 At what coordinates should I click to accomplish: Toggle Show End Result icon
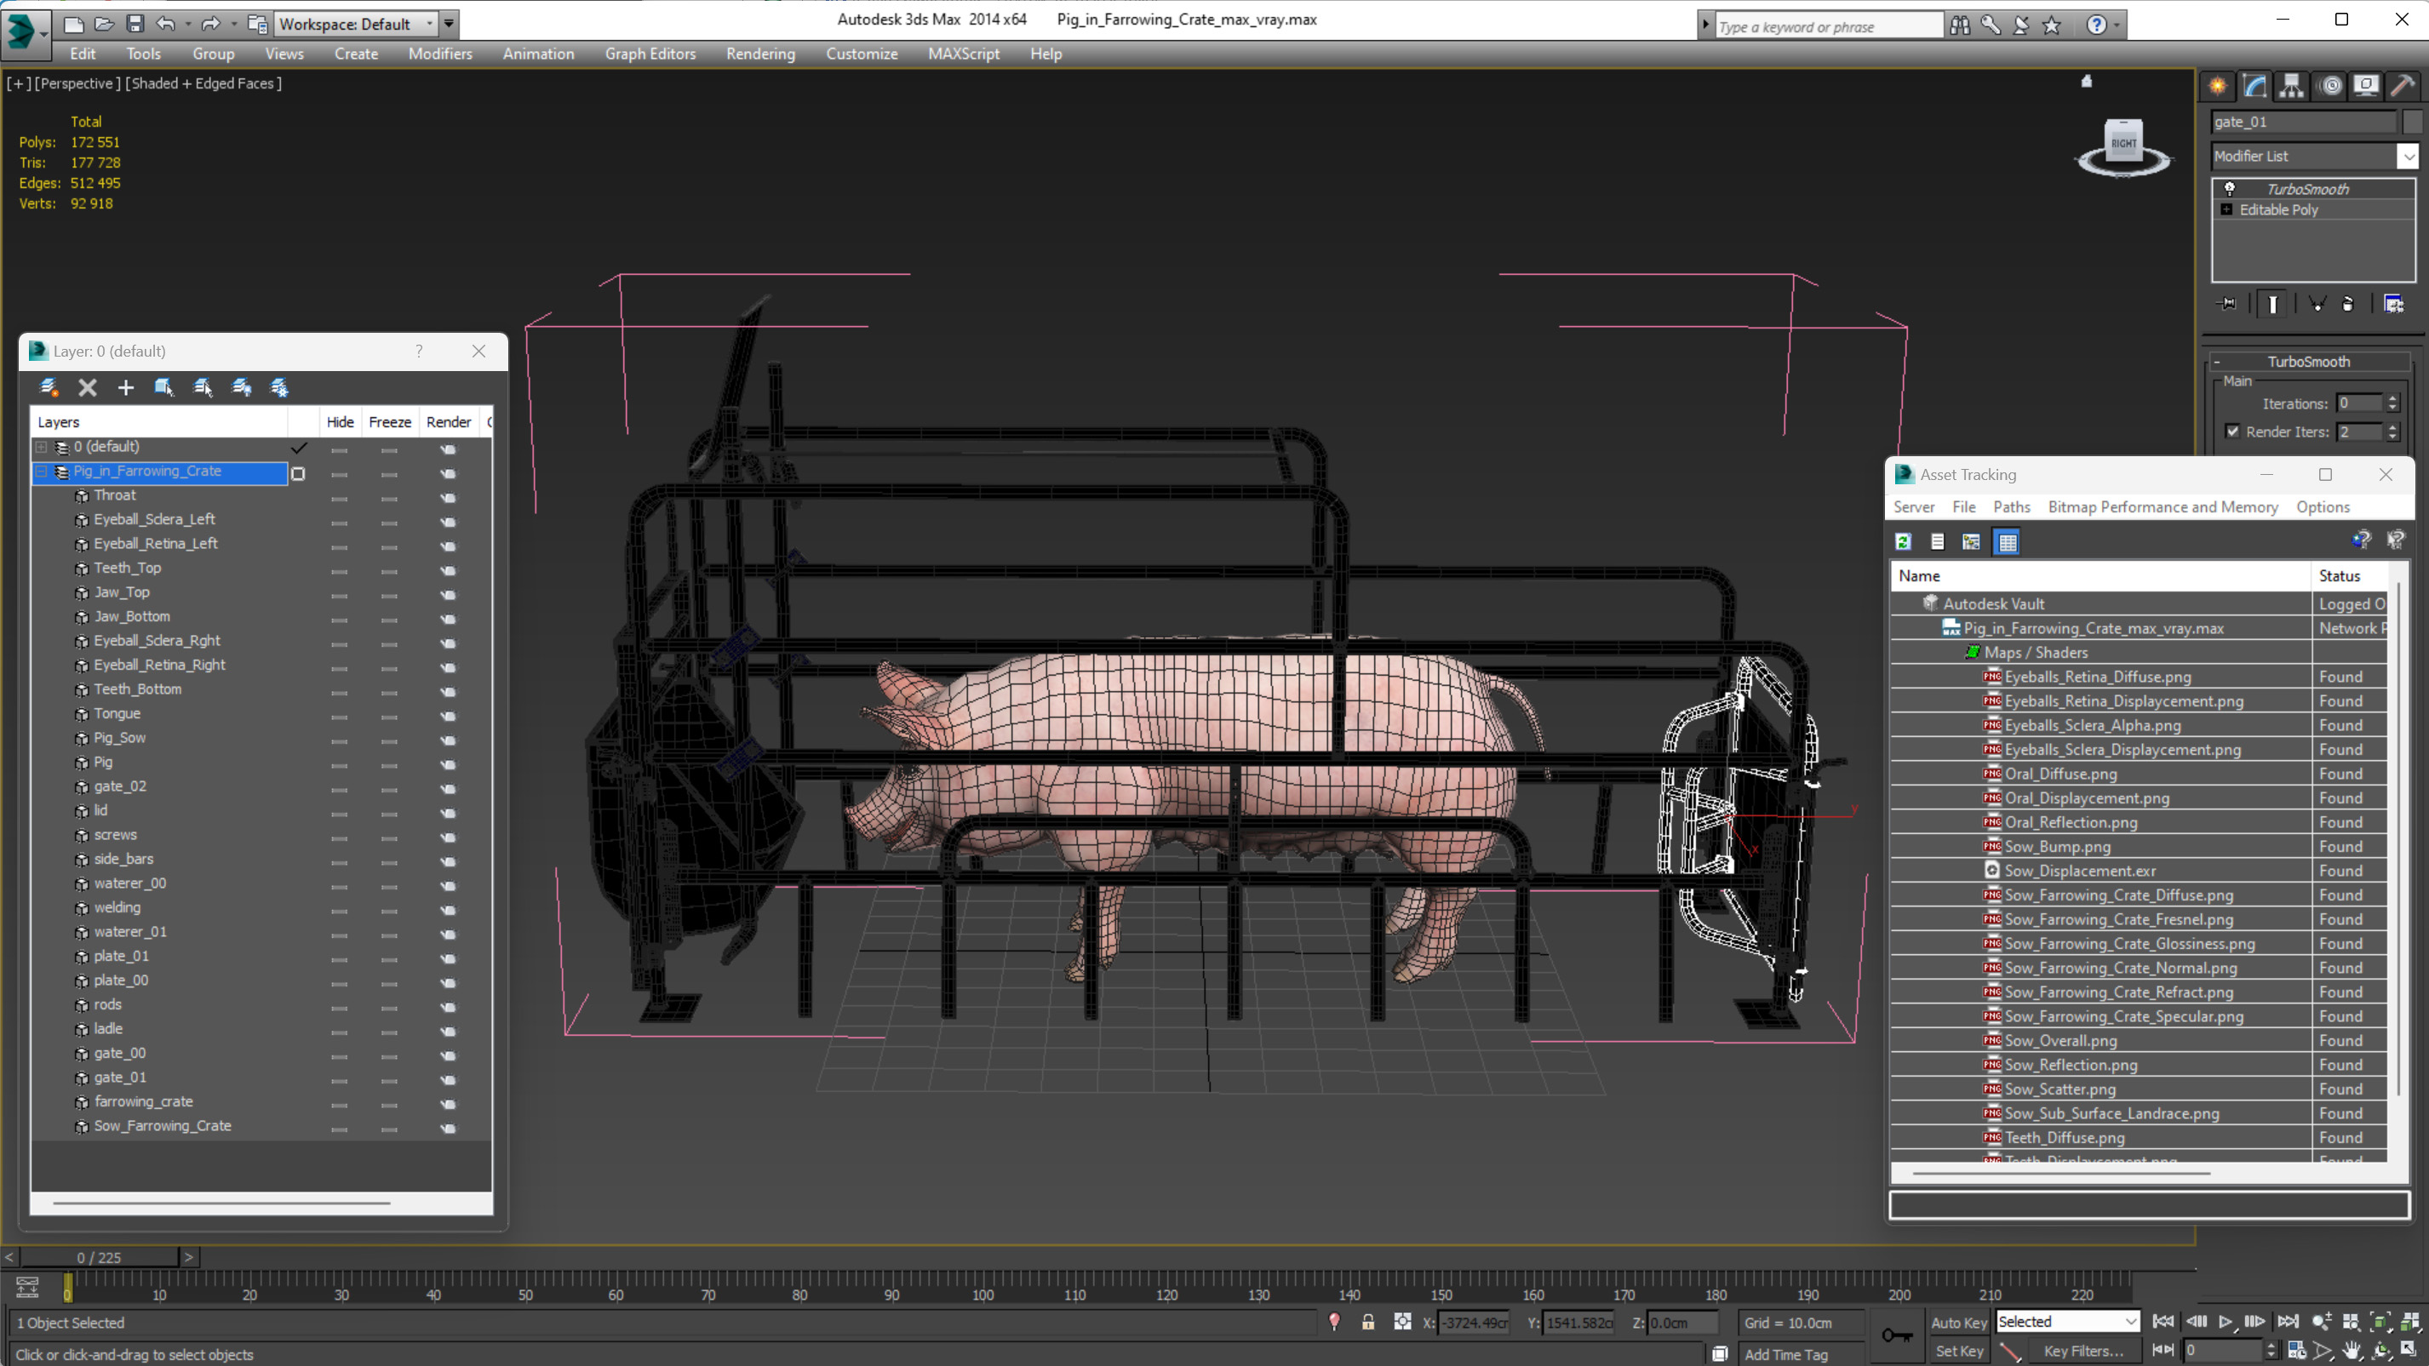(2273, 304)
